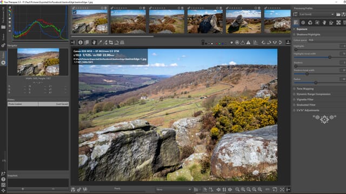The width and height of the screenshot is (346, 194).
Task: Adjust Shadows tonal width slider
Action: click(x=307, y=74)
